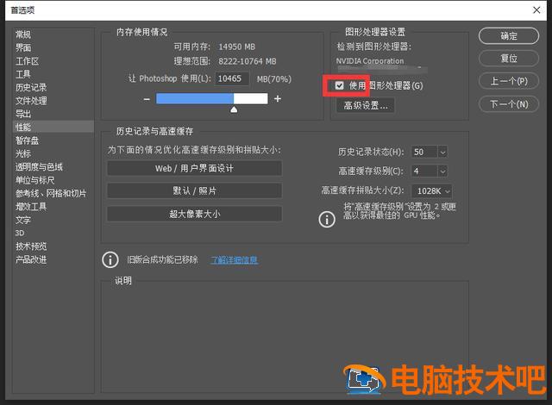
Task: Select 历史记录 in the category list
Action: coord(31,88)
